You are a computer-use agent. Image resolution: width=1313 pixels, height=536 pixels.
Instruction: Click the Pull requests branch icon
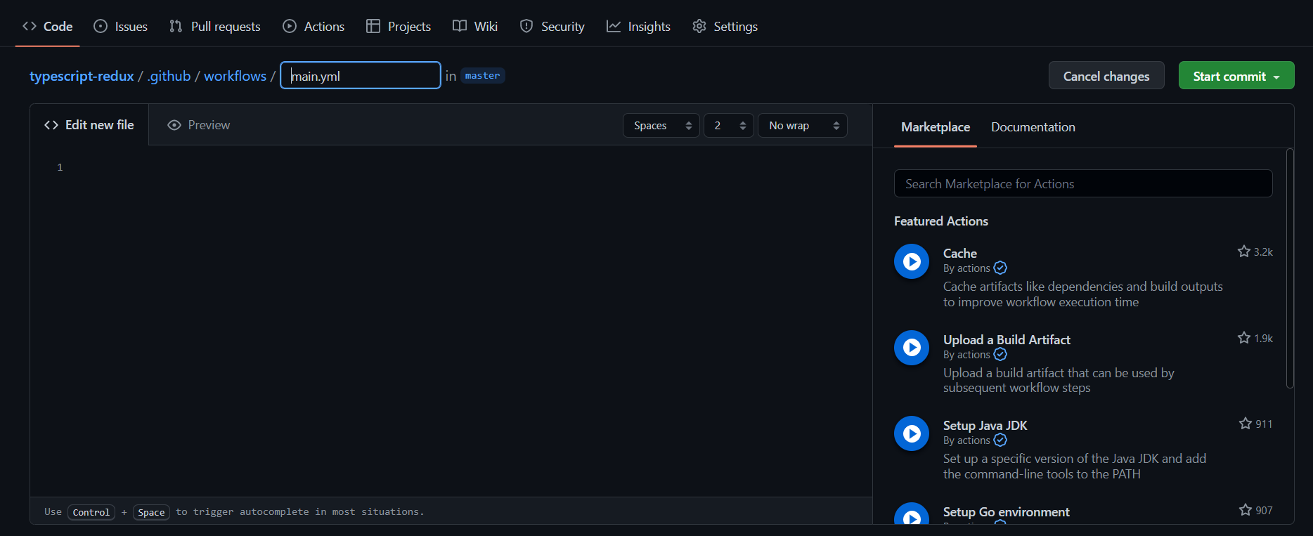[x=176, y=26]
